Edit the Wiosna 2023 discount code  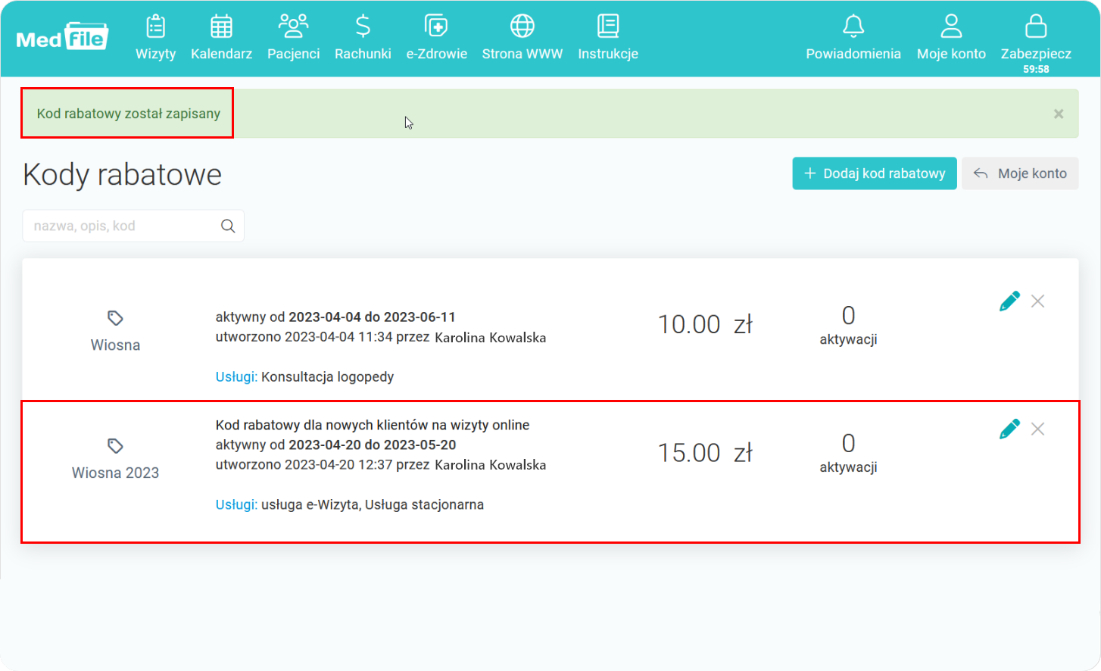(1009, 429)
